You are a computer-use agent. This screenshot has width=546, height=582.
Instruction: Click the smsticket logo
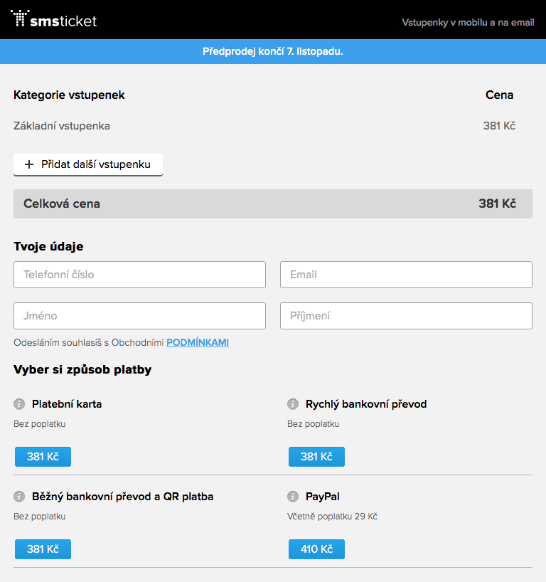point(54,19)
